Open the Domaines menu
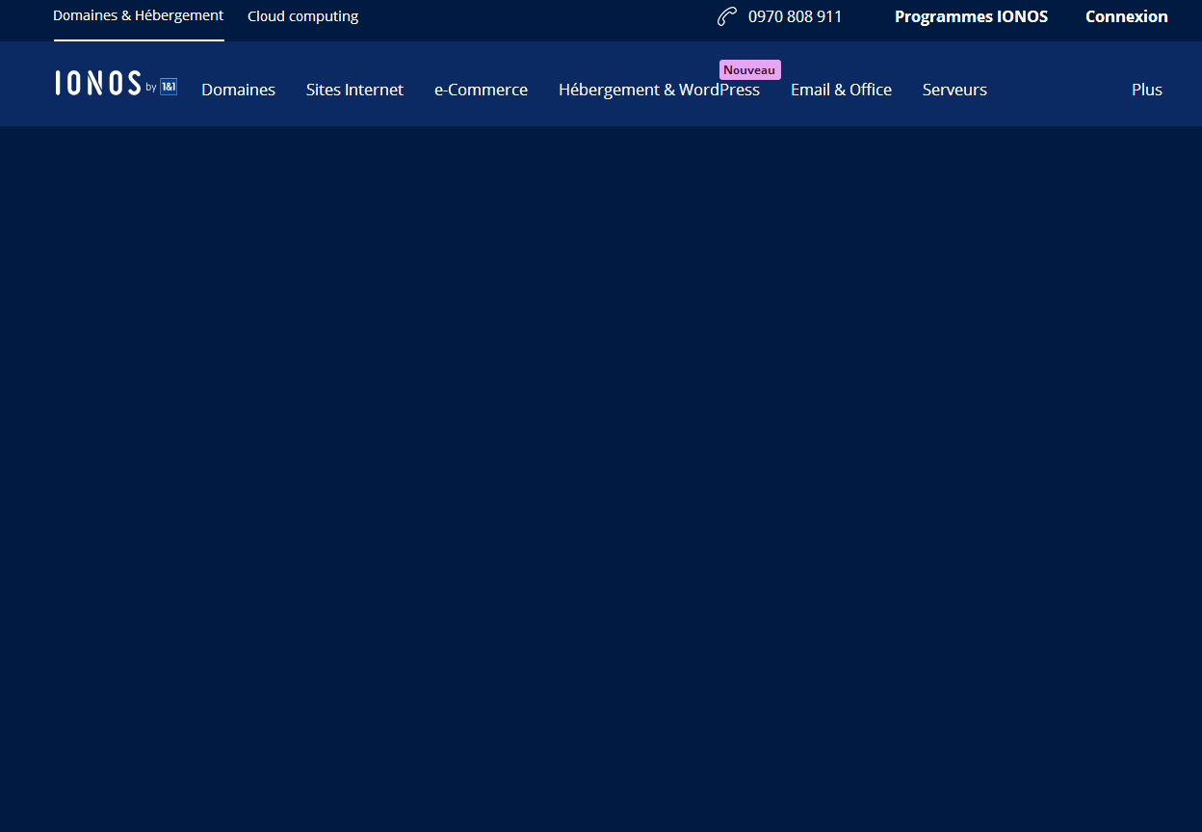1202x832 pixels. coord(238,90)
